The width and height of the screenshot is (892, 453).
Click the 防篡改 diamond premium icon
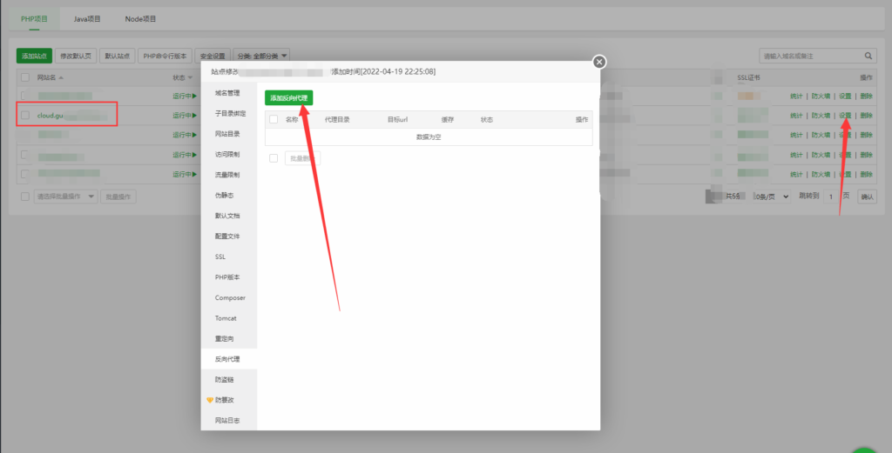point(209,400)
